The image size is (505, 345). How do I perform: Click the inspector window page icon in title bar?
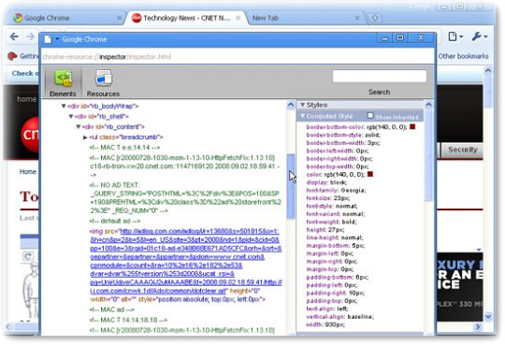(48, 39)
